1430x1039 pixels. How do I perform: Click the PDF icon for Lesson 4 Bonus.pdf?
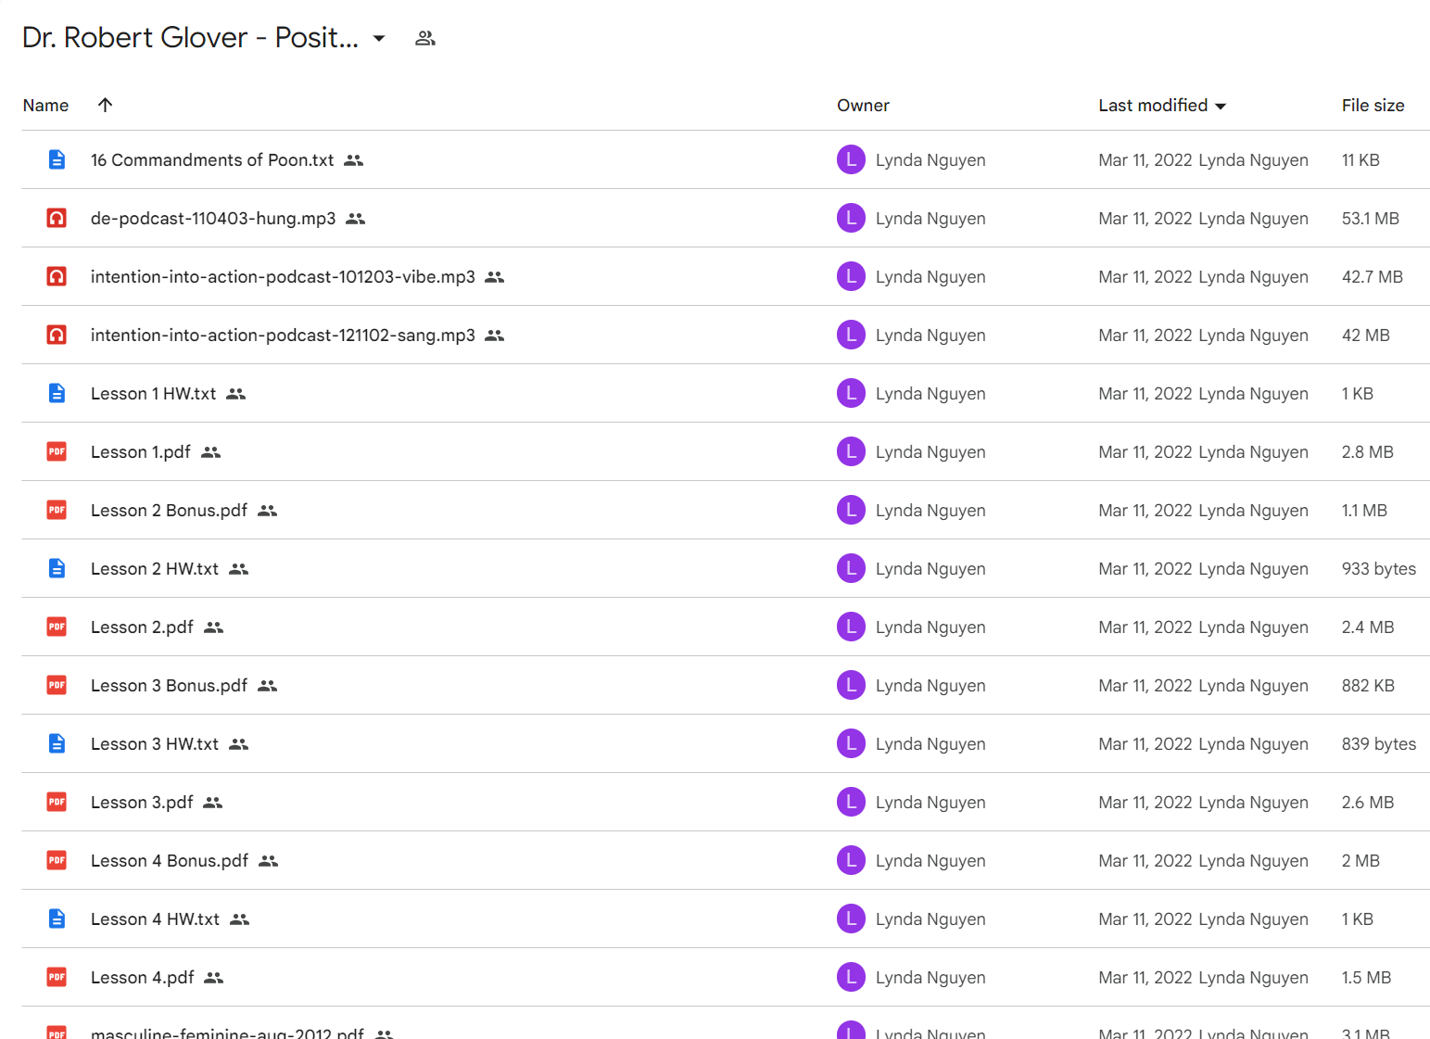(x=57, y=860)
